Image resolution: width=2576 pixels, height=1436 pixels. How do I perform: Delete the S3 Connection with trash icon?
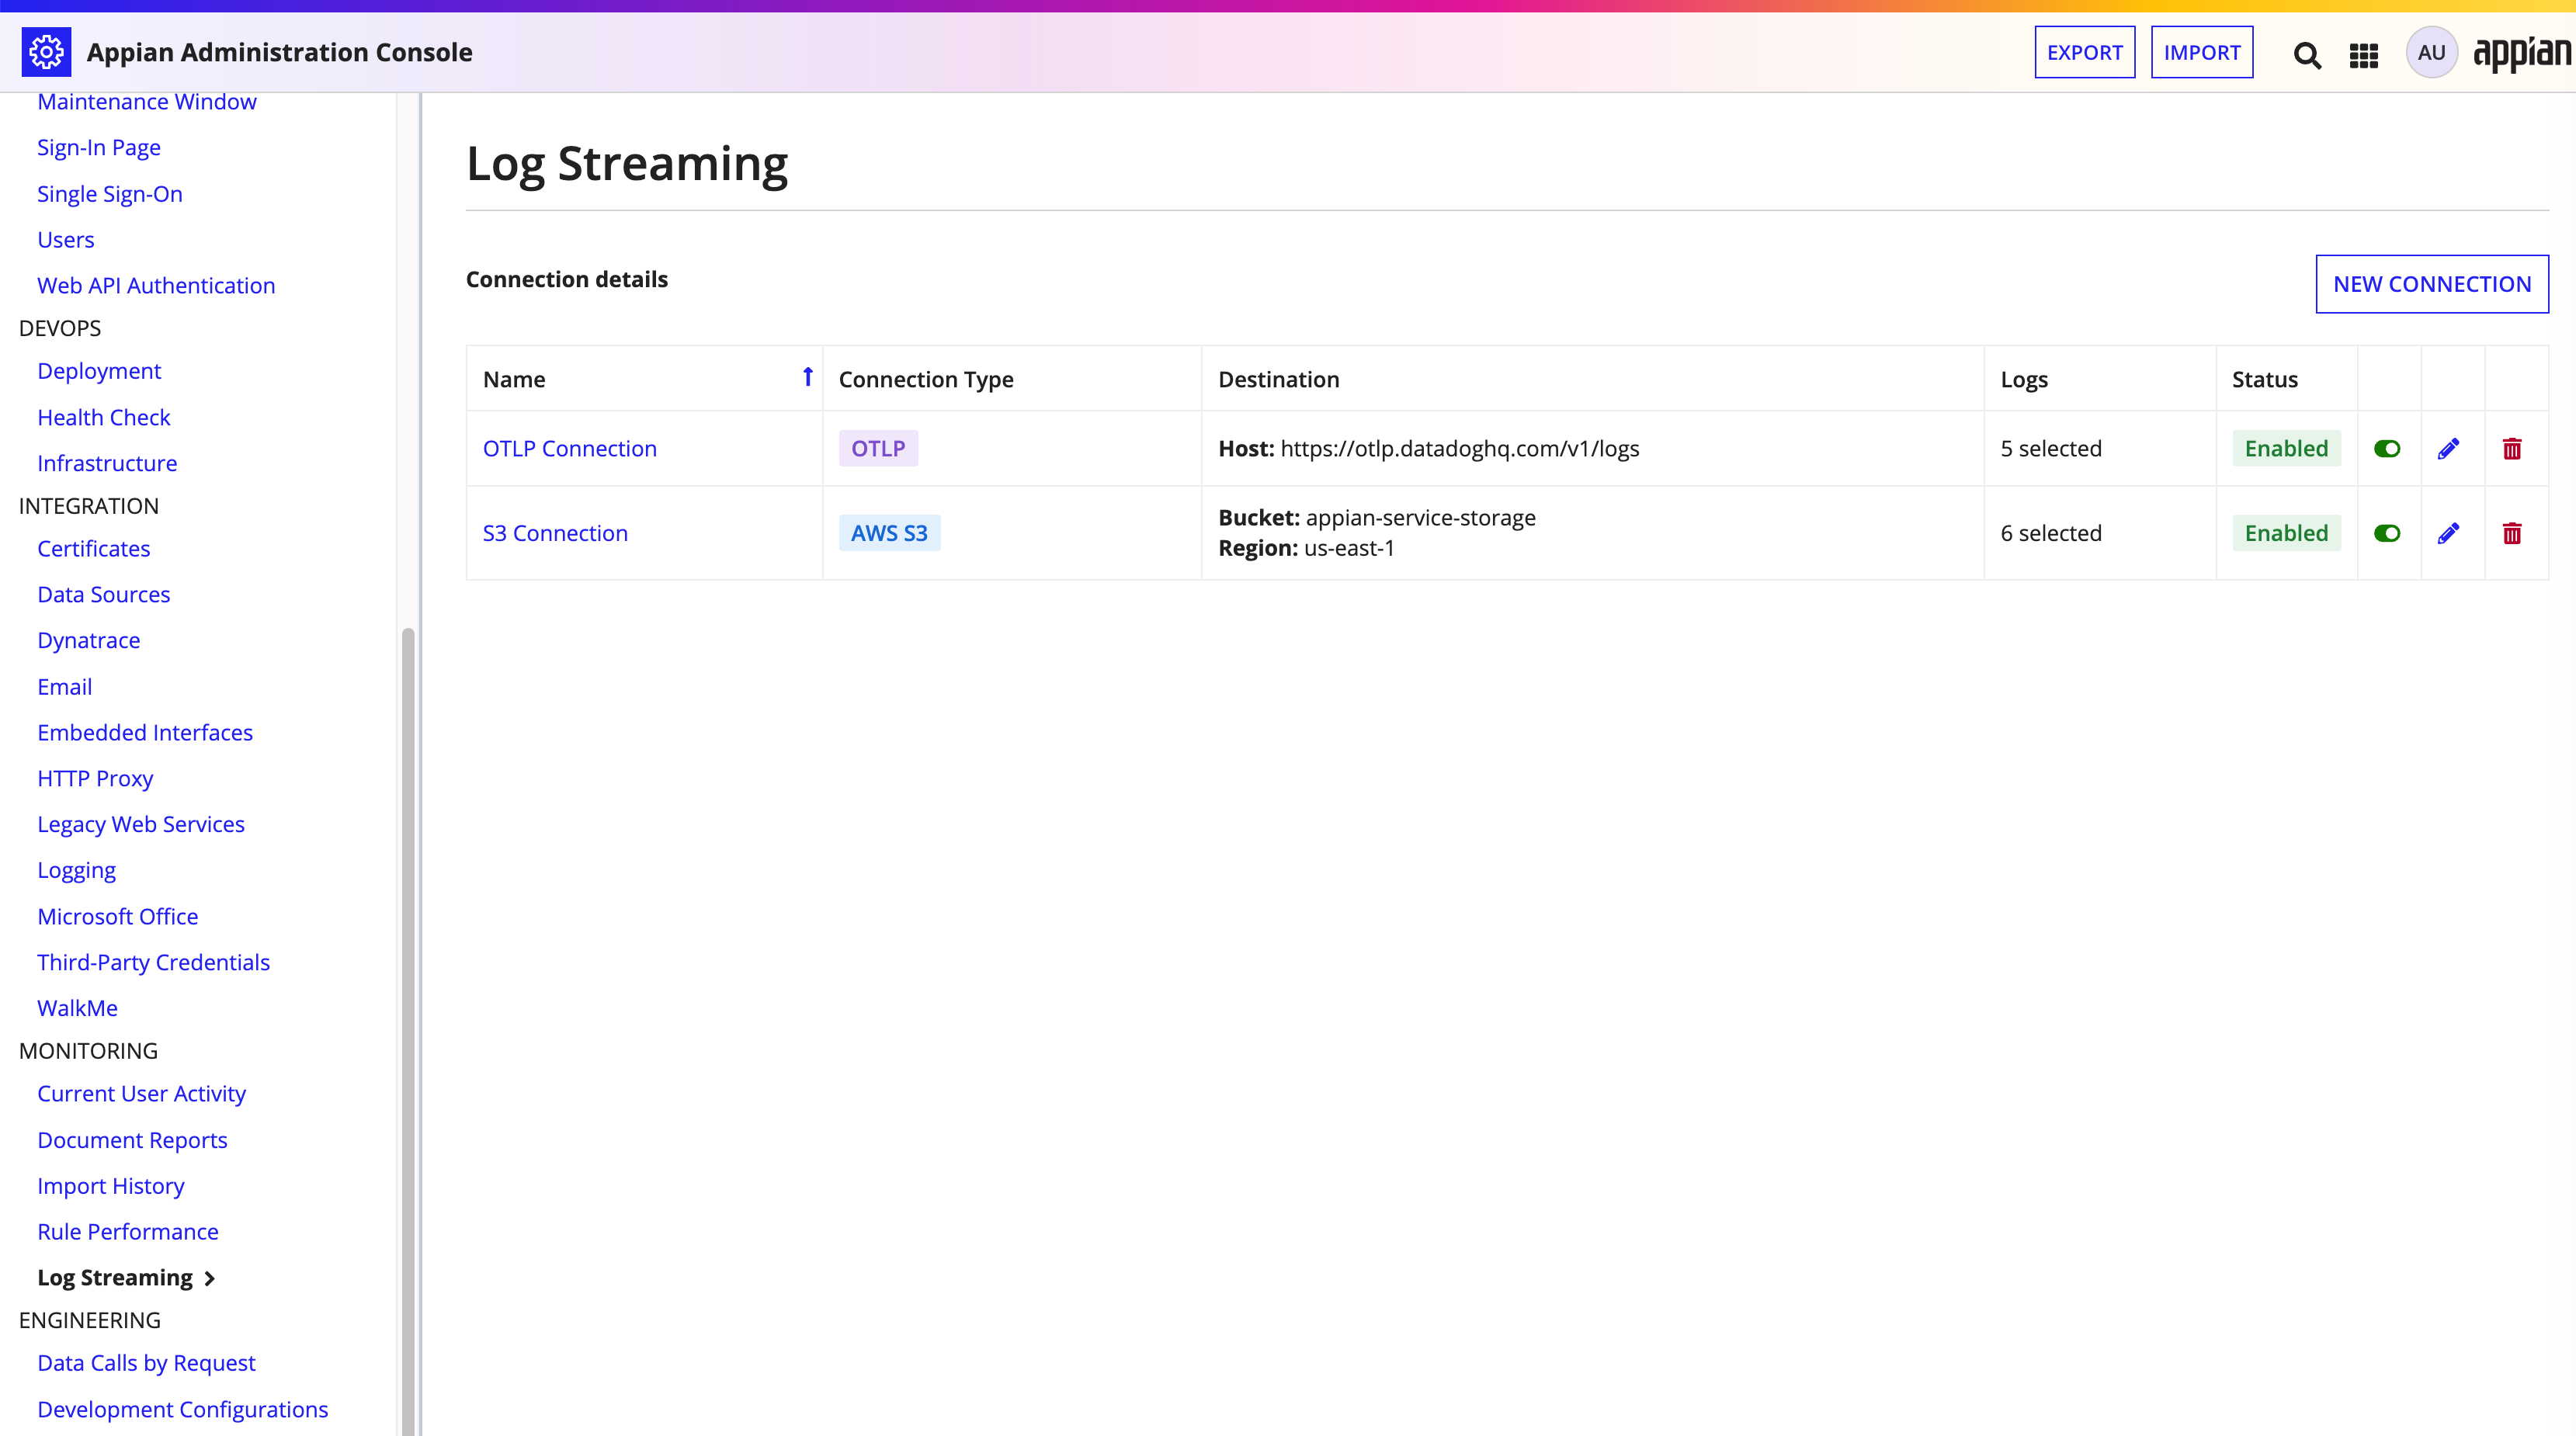pos(2512,534)
